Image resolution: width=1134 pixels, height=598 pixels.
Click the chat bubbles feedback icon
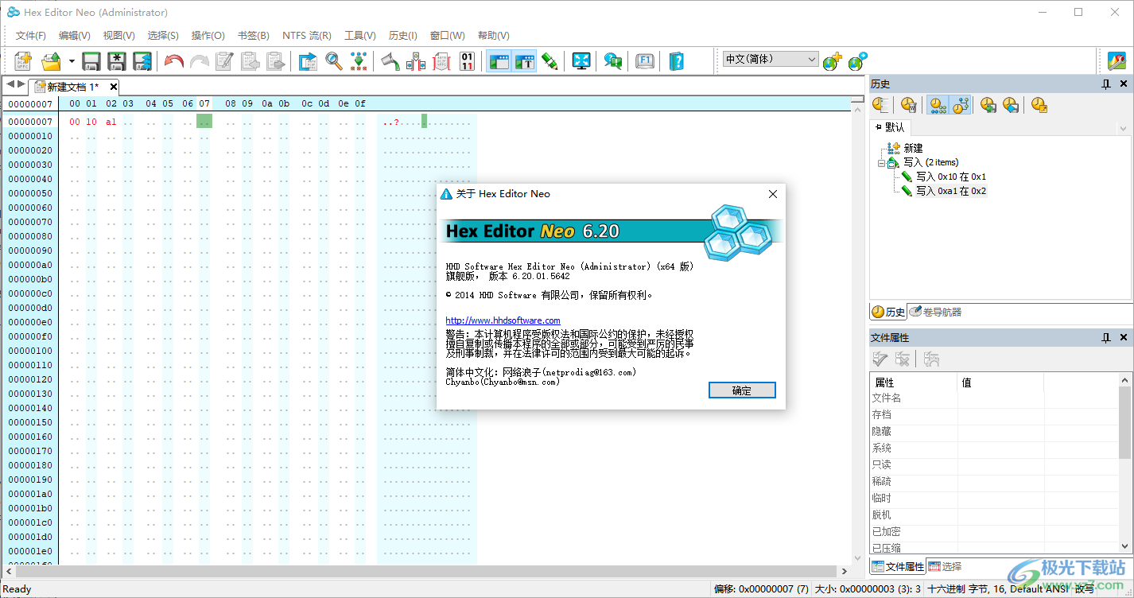pos(612,61)
